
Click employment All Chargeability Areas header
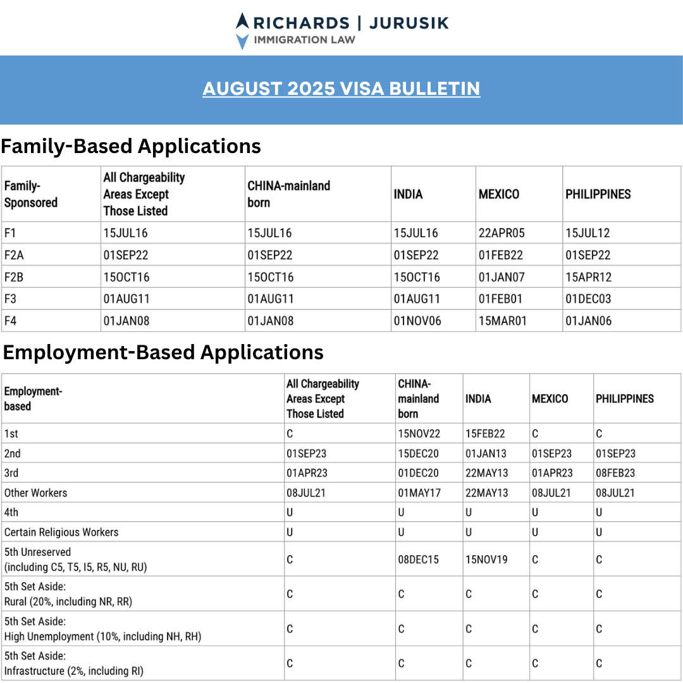323,398
